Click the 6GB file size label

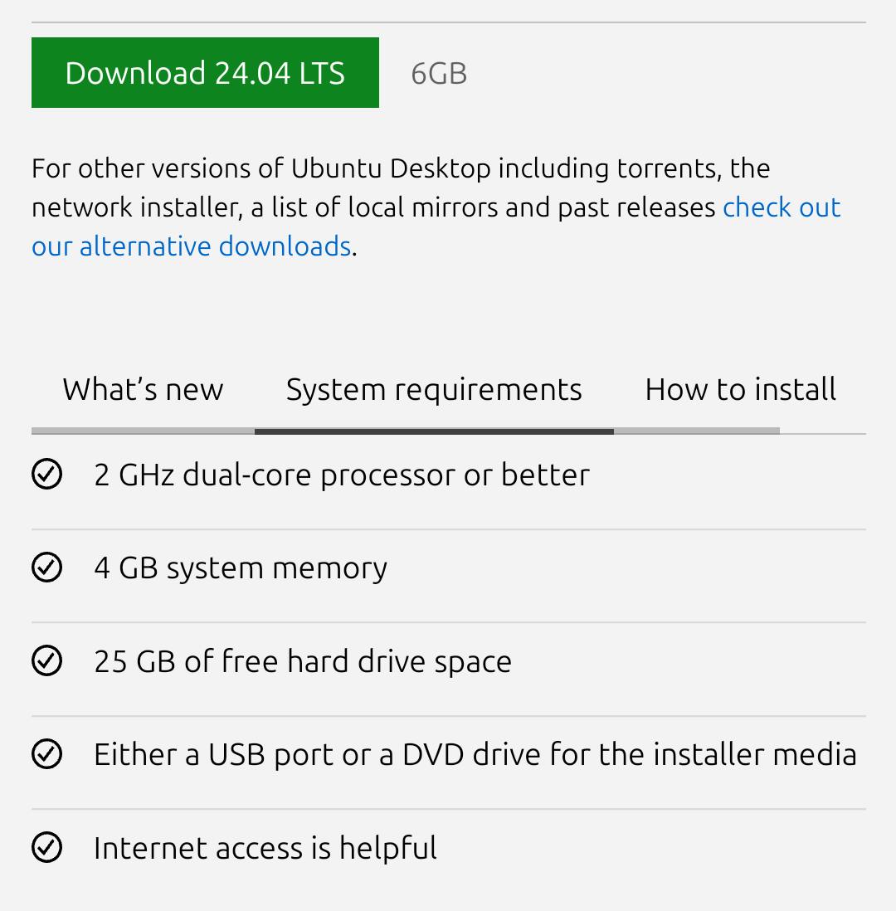[439, 74]
